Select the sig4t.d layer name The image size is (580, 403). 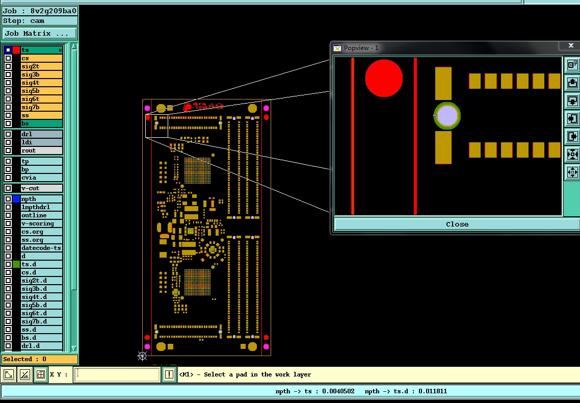coord(41,297)
